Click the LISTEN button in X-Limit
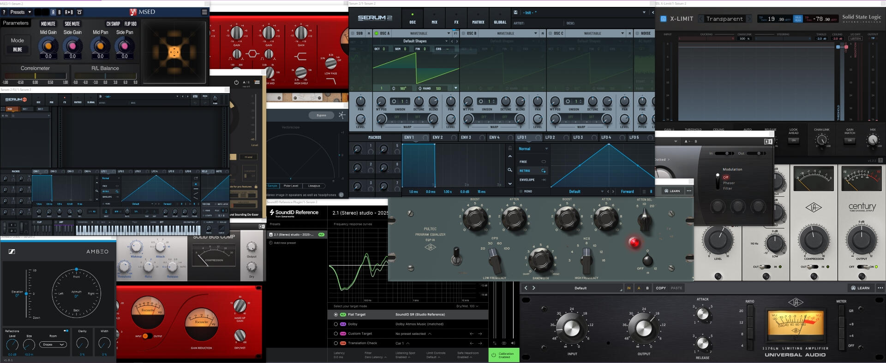Image resolution: width=886 pixels, height=363 pixels. (x=856, y=39)
